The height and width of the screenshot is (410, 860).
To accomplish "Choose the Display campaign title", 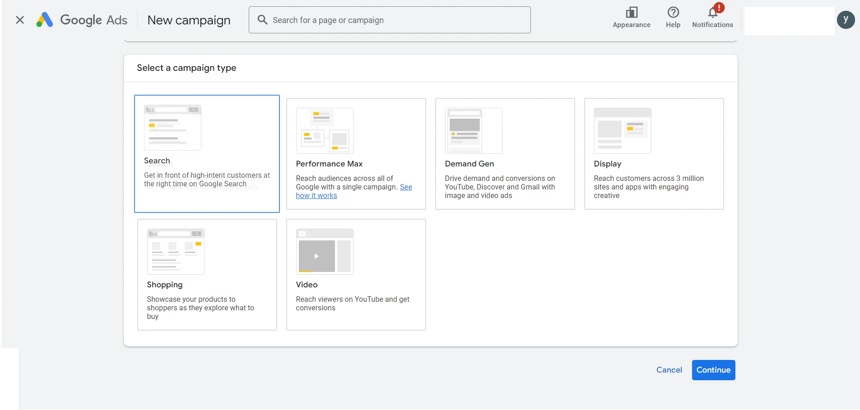I will [x=608, y=164].
